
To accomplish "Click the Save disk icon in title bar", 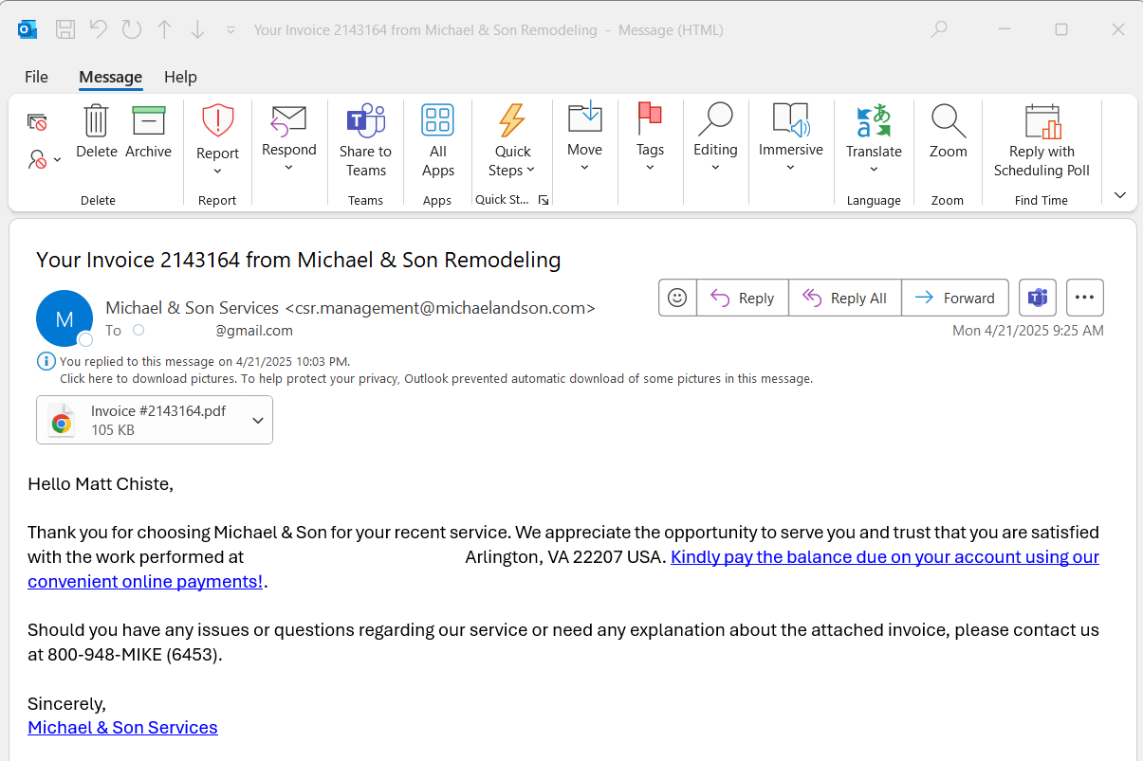I will point(65,29).
